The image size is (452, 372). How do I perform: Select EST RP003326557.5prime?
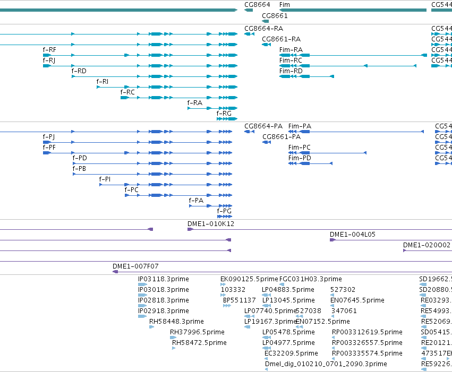[x=333, y=349]
